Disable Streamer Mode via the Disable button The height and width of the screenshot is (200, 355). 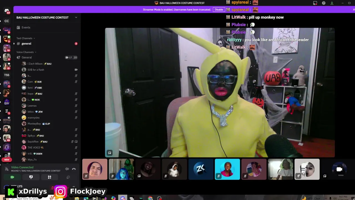point(219,9)
